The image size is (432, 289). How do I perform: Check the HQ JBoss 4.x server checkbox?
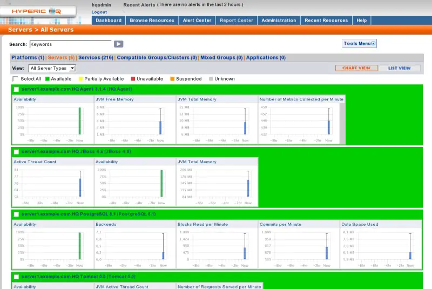click(16, 152)
